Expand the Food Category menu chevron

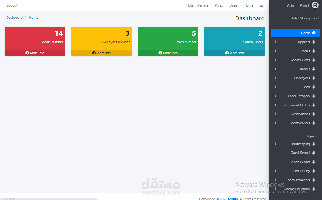pyautogui.click(x=275, y=96)
